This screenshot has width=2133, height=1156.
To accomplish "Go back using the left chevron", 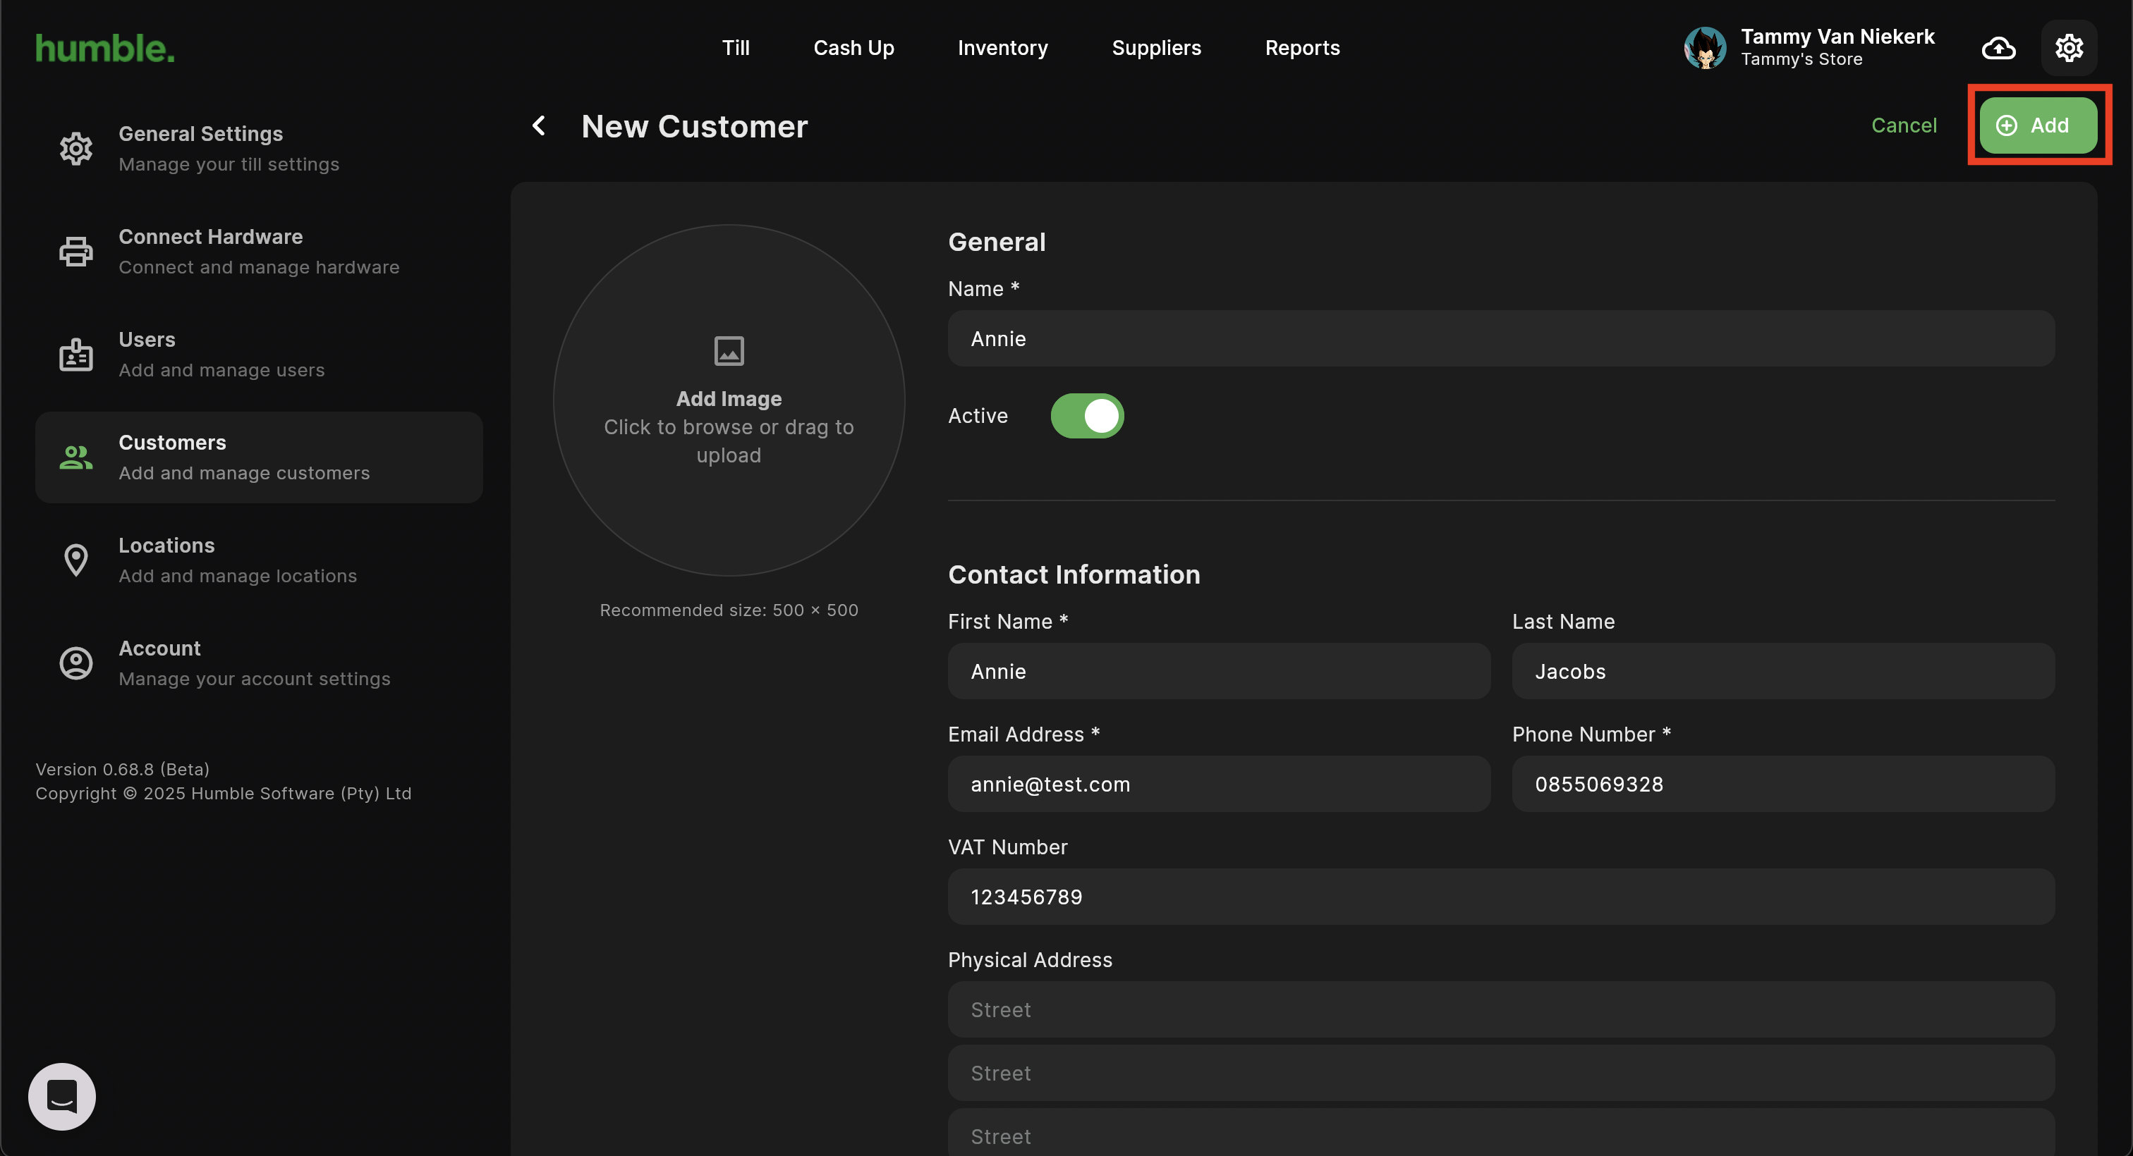I will 539,125.
